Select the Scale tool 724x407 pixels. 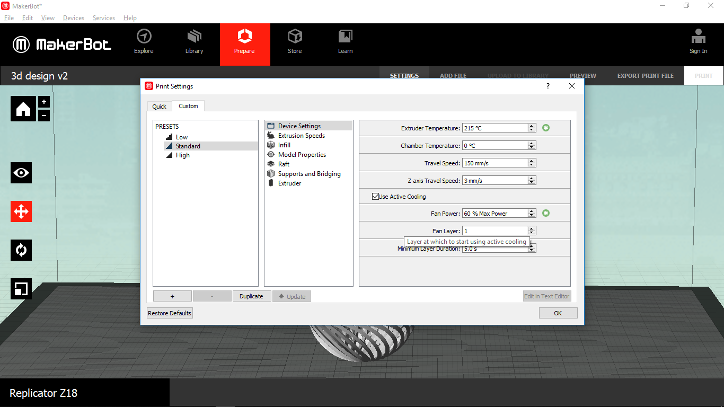pos(21,289)
